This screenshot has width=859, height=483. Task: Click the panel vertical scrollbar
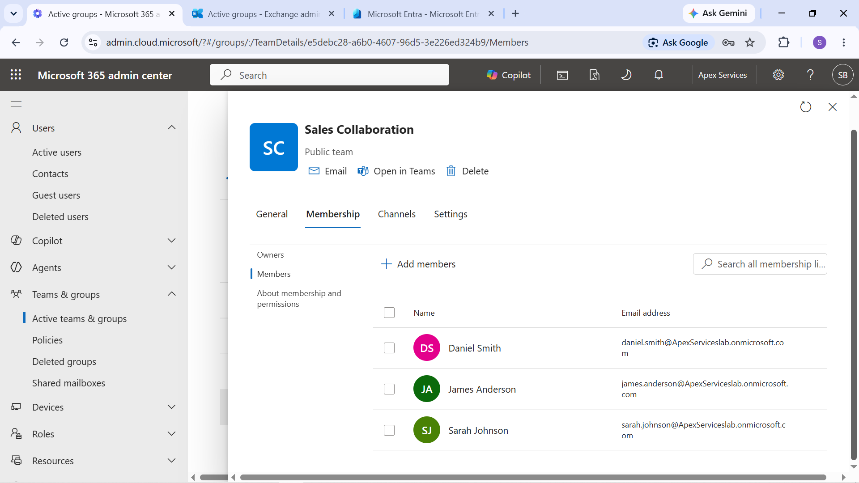pos(854,295)
